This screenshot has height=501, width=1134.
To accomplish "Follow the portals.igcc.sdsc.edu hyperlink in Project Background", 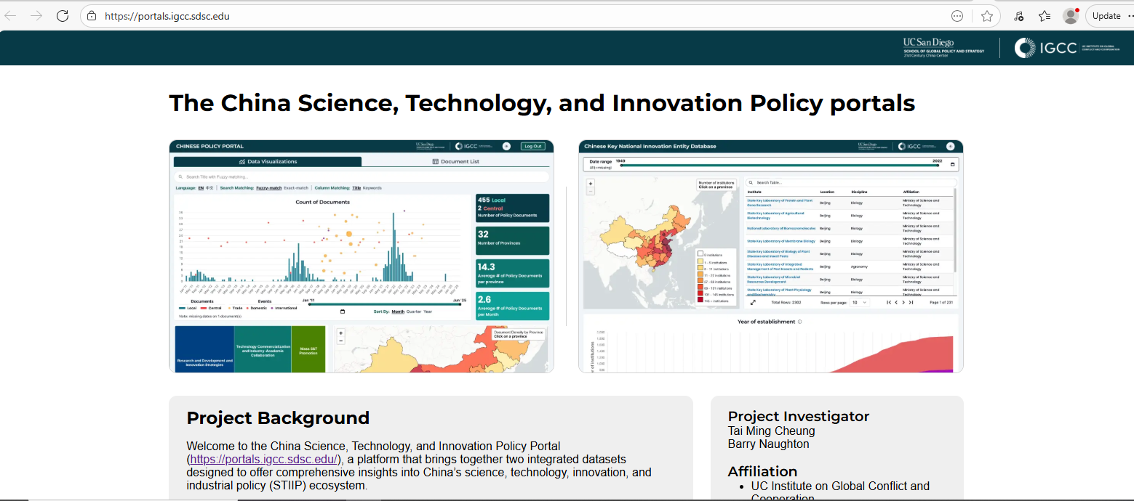I will pyautogui.click(x=263, y=460).
